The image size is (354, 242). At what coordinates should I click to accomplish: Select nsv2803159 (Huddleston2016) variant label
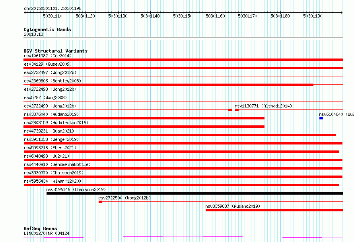[x=56, y=123]
